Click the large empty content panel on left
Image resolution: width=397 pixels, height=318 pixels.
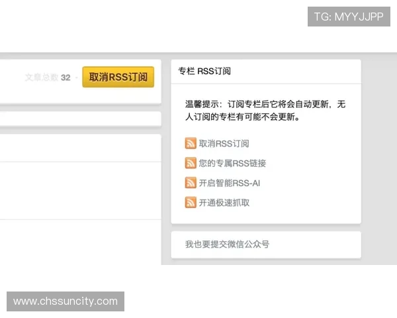(79, 192)
